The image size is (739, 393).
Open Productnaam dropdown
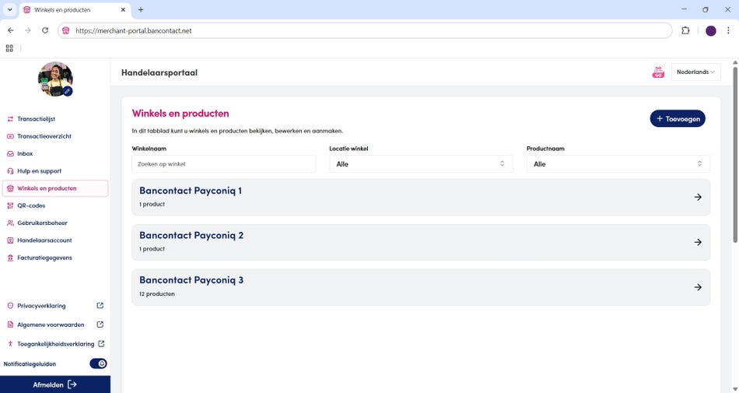(618, 164)
